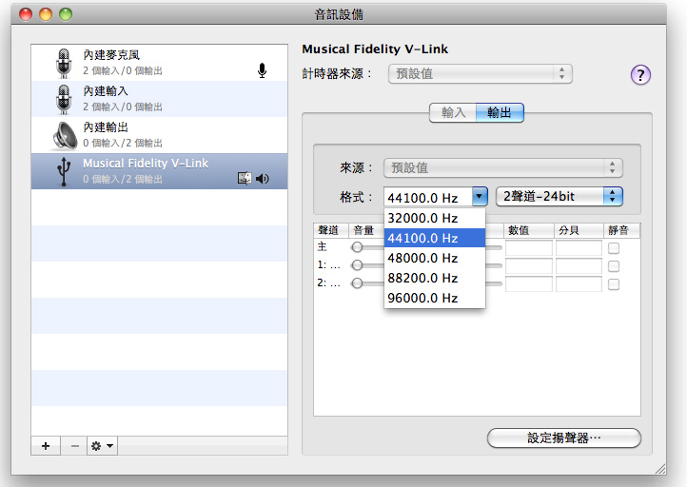Open the 計時器來源 clock source dropdown
This screenshot has width=687, height=487.
tap(481, 73)
